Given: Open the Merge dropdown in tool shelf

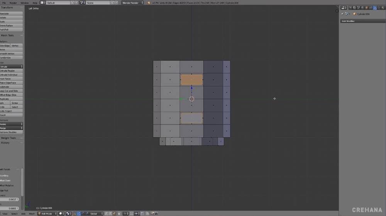Looking at the screenshot, I should pyautogui.click(x=11, y=128).
